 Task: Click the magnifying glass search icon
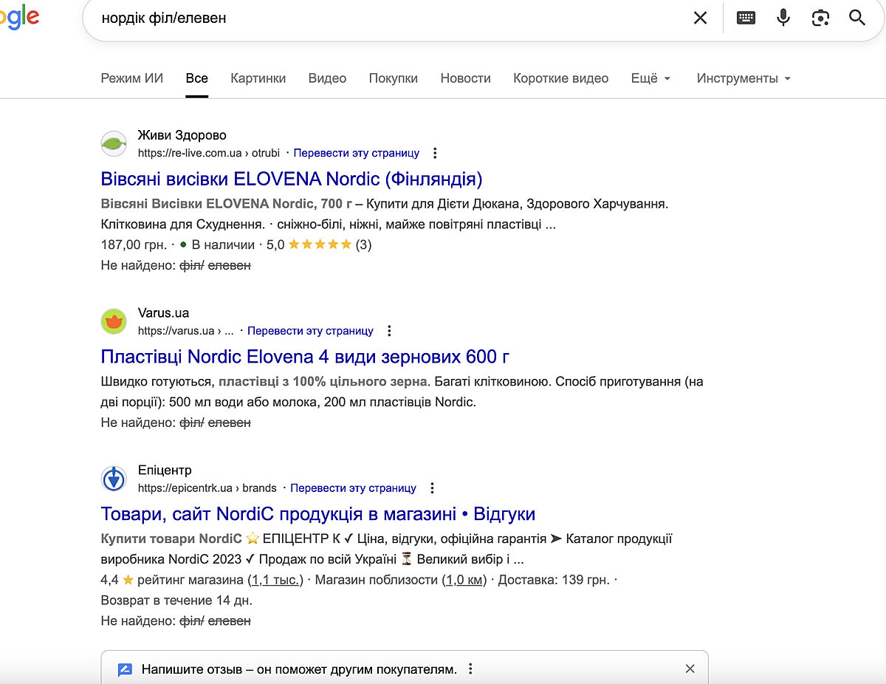point(856,18)
